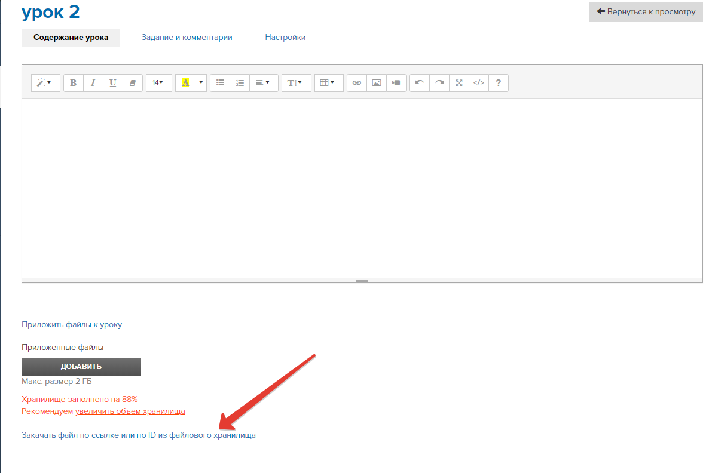Click the insert link chain icon
Viewport: 709px width, 473px height.
(x=357, y=83)
